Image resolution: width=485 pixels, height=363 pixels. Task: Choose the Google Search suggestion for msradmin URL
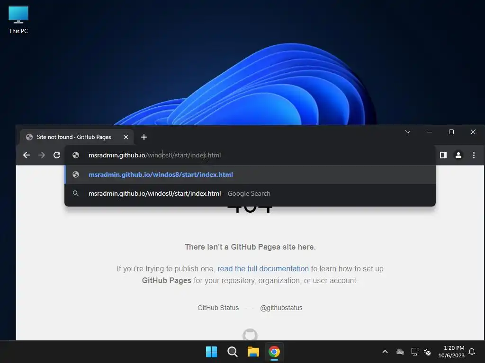pyautogui.click(x=250, y=193)
